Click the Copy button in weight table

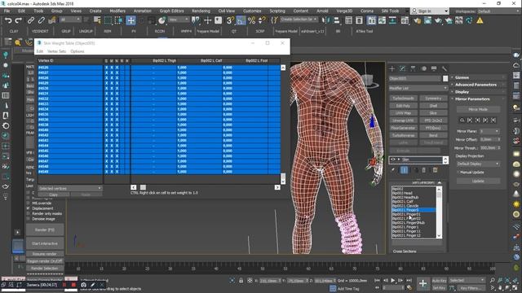53,195
